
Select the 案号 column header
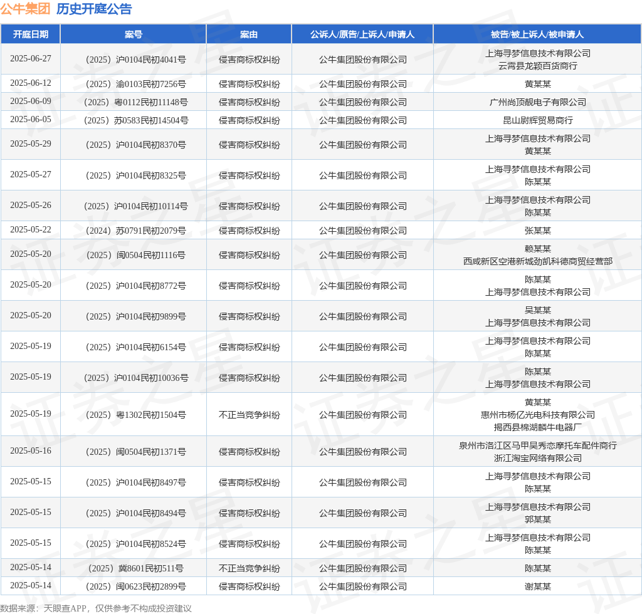click(x=134, y=34)
